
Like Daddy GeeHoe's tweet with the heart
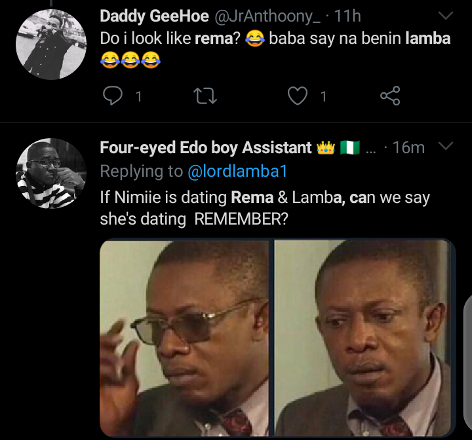pos(298,97)
